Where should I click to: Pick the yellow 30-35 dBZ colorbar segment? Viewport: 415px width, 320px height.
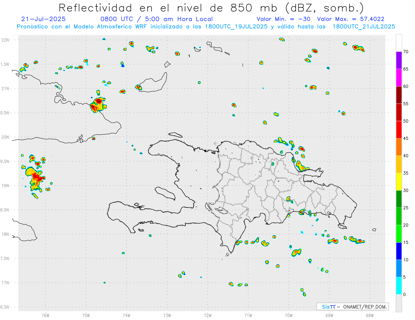(x=399, y=182)
